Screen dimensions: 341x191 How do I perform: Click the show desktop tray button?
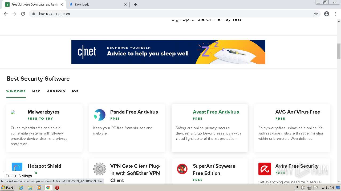[338, 188]
